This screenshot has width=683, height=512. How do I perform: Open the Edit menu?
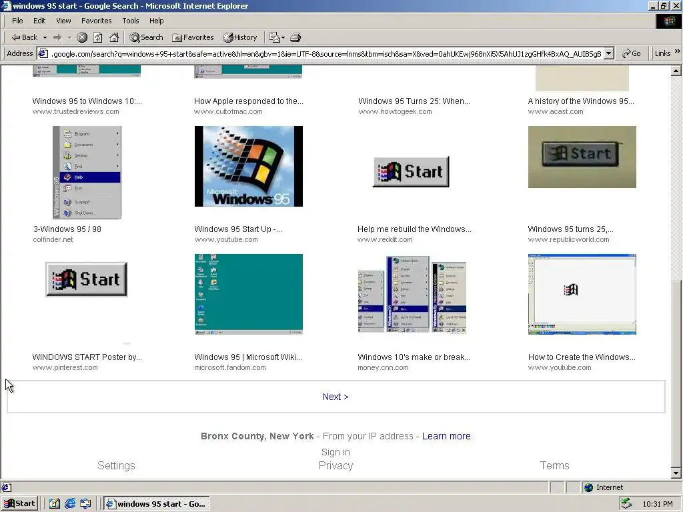(x=39, y=21)
